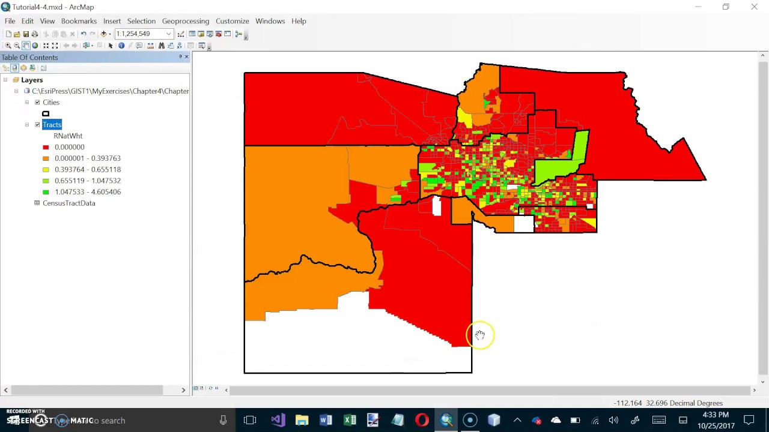Select the Zoom Out tool
The width and height of the screenshot is (769, 432).
[x=17, y=46]
